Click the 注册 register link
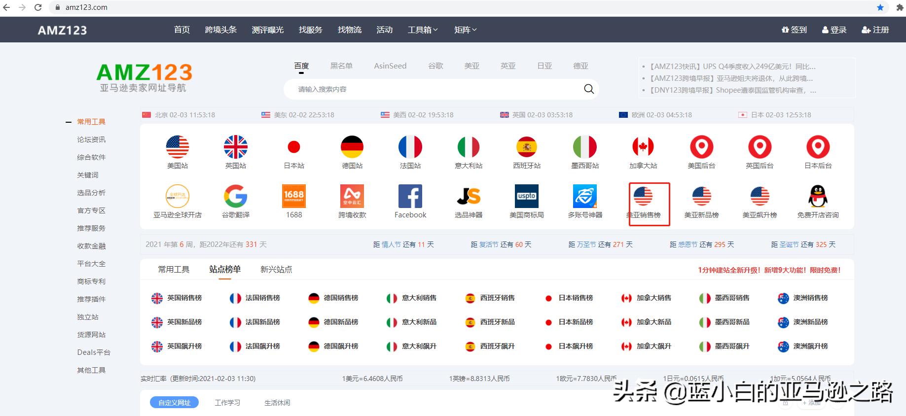The image size is (906, 416). pyautogui.click(x=875, y=30)
